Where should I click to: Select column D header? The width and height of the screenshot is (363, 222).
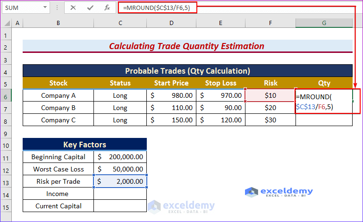171,23
